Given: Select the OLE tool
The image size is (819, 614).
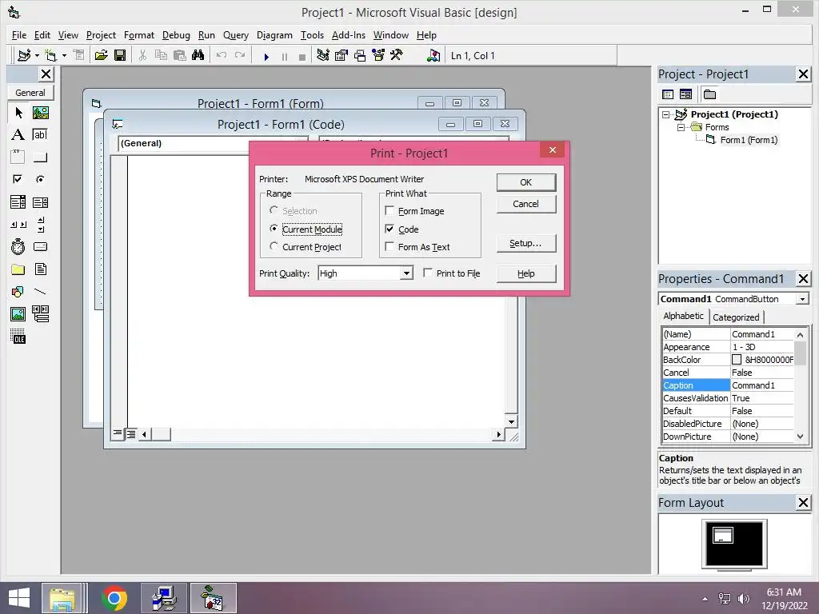Looking at the screenshot, I should 18,337.
